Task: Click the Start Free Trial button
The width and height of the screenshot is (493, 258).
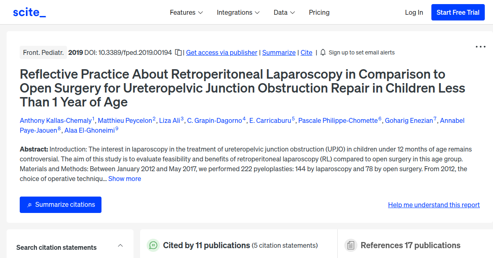Action: [x=458, y=12]
